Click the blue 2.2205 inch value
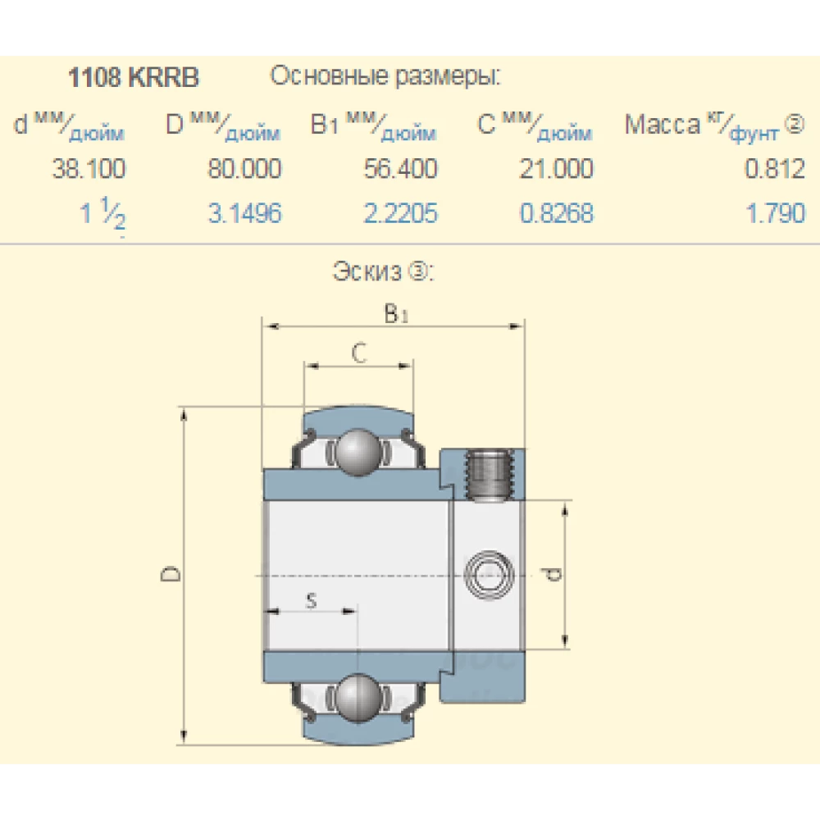820x820 pixels. [x=400, y=214]
